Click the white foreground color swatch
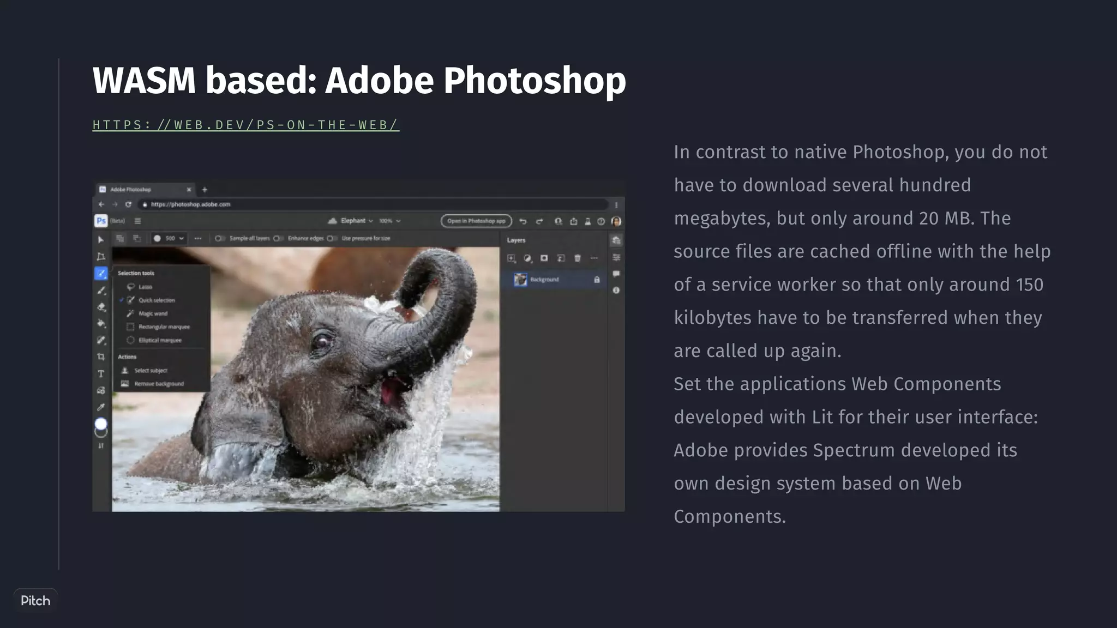Viewport: 1117px width, 628px height. [101, 423]
